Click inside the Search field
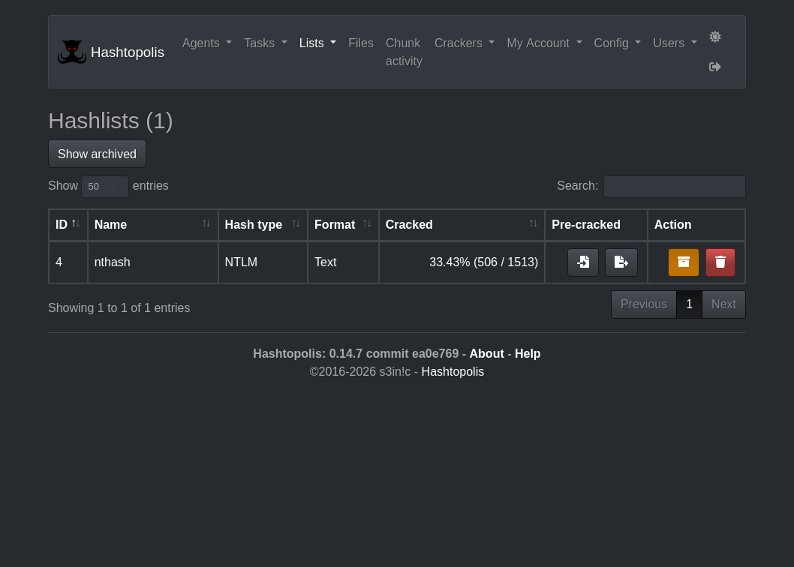The height and width of the screenshot is (567, 794). point(674,186)
